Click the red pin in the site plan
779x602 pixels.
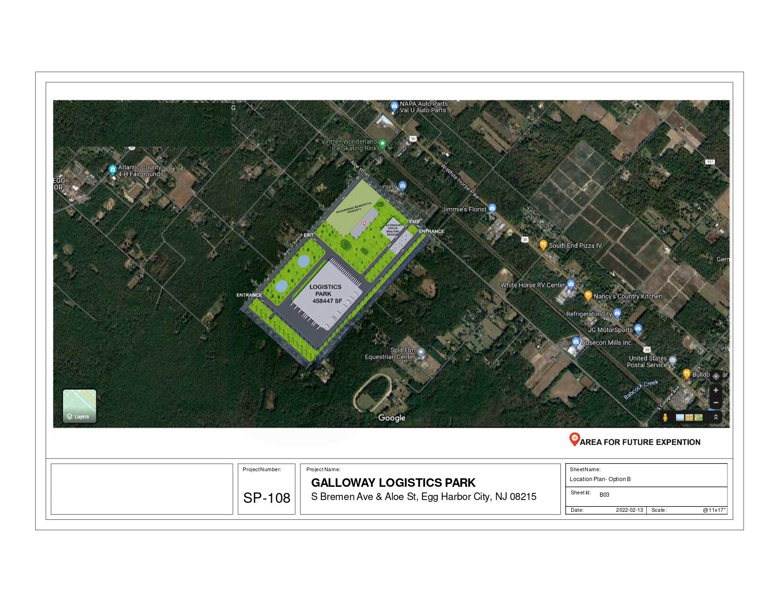click(364, 223)
